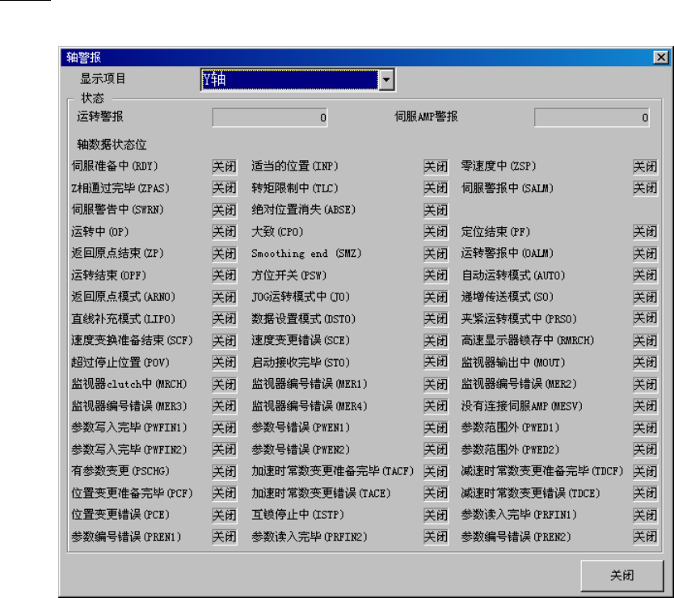This screenshot has height=598, width=674.
Task: Click the 关闭 indicator for 返回原点模式 (ARNO)
Action: click(x=225, y=297)
